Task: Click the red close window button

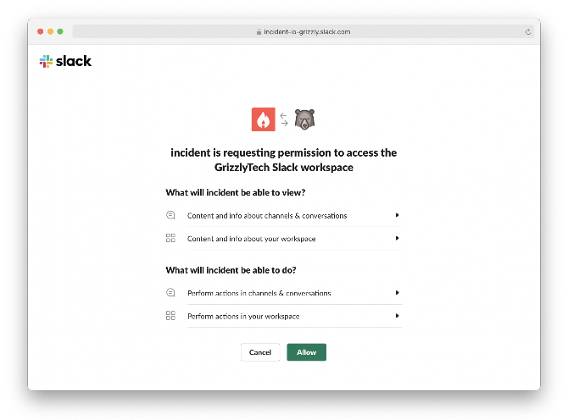Action: [40, 31]
